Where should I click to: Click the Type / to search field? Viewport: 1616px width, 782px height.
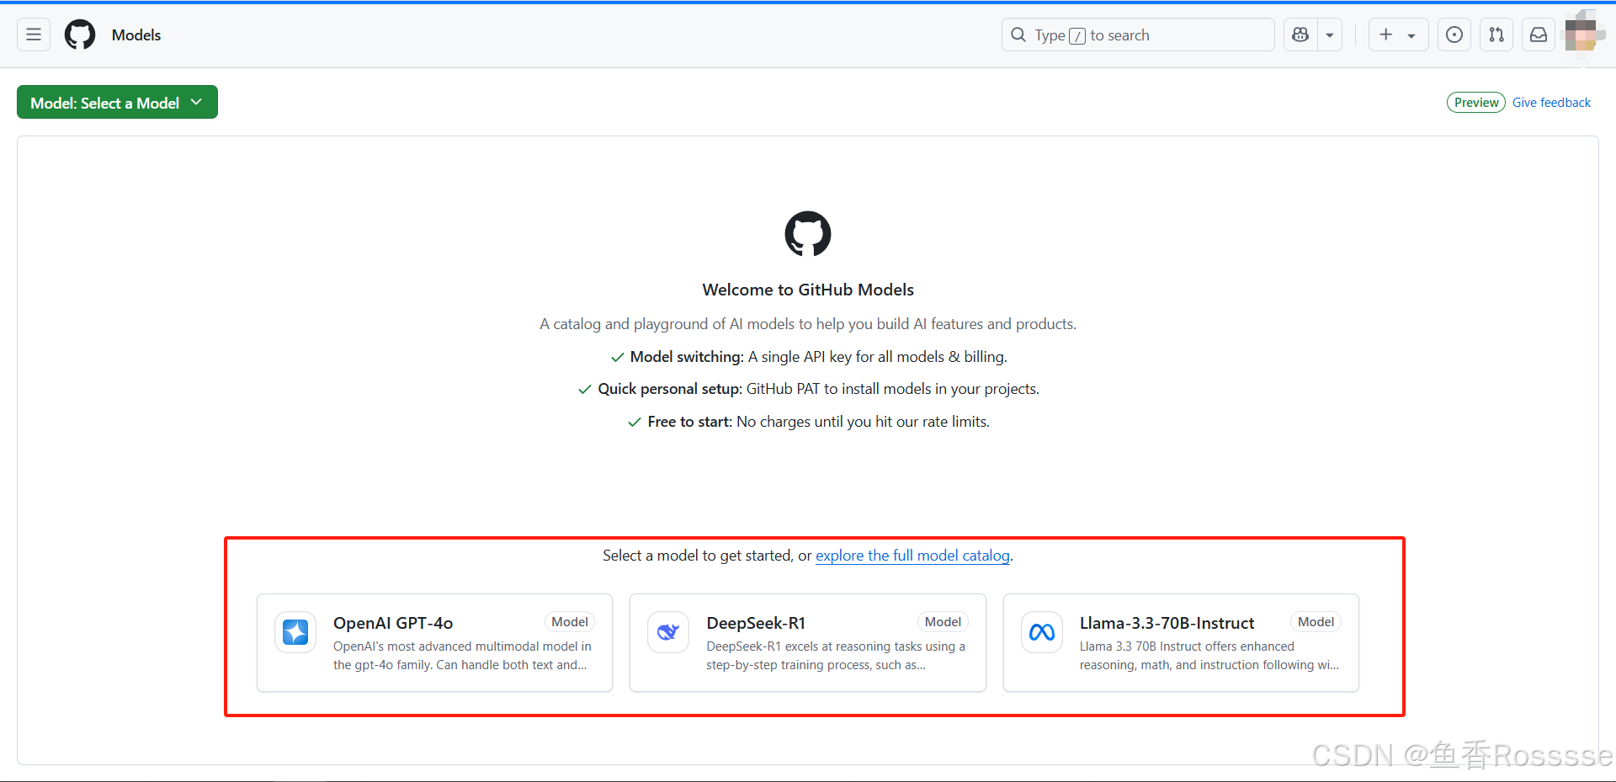pyautogui.click(x=1138, y=35)
